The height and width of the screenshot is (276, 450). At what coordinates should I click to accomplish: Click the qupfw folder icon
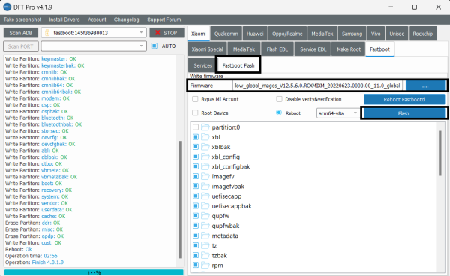(205, 216)
